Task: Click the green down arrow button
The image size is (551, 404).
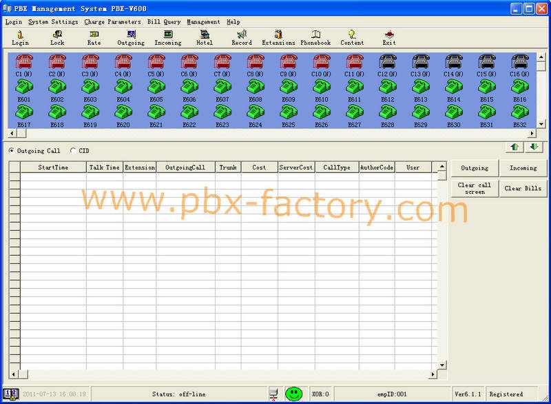Action: coord(534,147)
